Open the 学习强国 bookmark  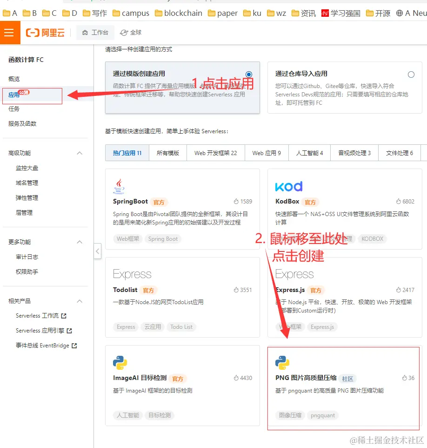coord(340,13)
